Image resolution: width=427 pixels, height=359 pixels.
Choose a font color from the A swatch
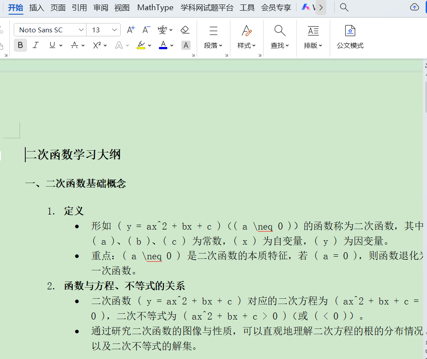pyautogui.click(x=162, y=45)
